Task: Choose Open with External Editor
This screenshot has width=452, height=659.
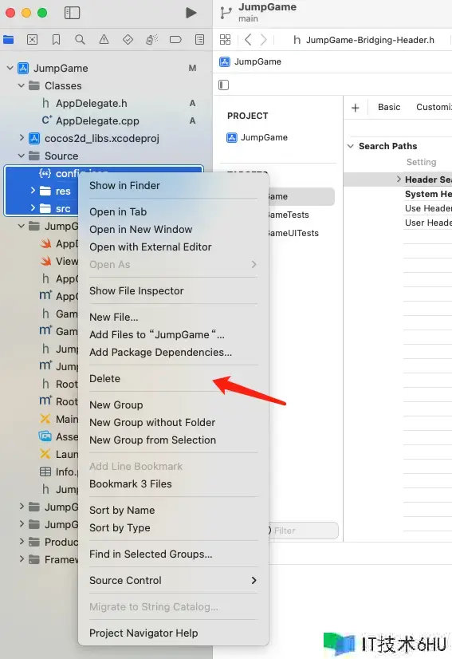Action: [x=151, y=247]
